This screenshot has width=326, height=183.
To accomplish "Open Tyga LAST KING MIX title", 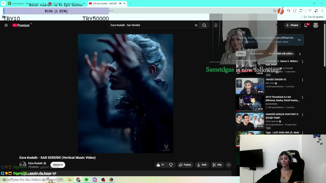I will coord(282,133).
